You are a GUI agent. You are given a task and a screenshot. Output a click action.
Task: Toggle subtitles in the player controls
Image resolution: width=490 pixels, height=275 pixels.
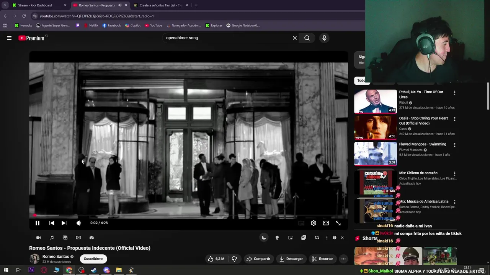point(301,223)
